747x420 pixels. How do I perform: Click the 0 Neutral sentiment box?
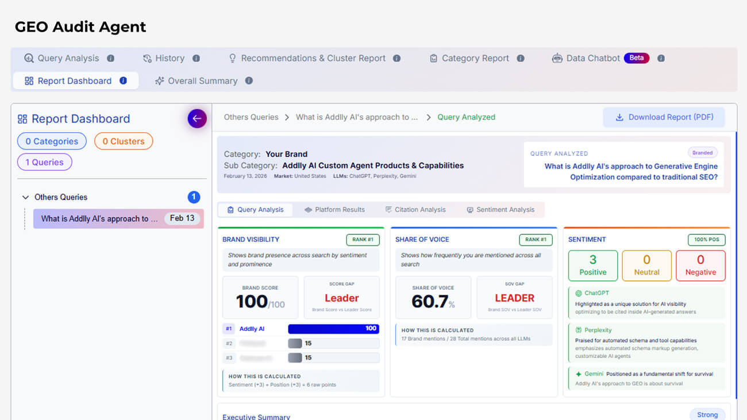pos(646,265)
